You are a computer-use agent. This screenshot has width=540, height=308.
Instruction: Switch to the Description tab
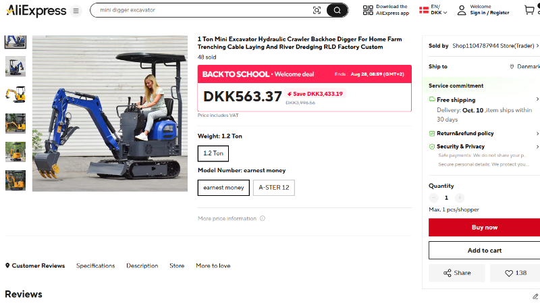pyautogui.click(x=142, y=265)
